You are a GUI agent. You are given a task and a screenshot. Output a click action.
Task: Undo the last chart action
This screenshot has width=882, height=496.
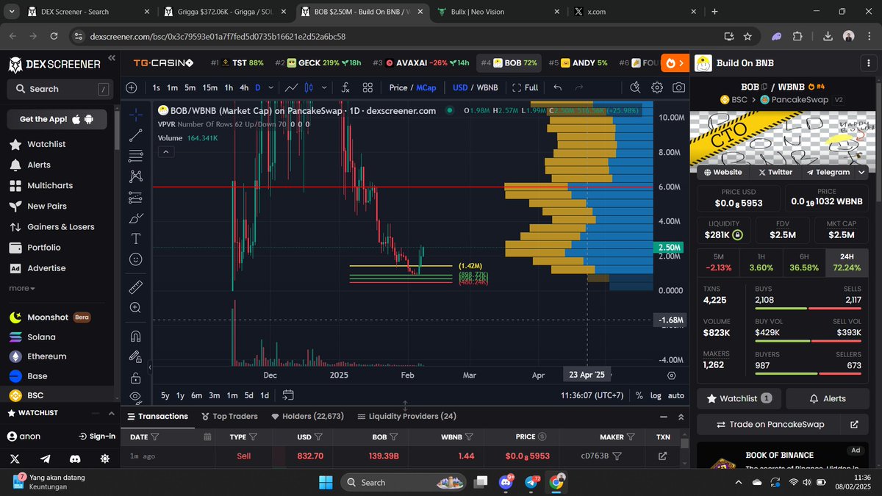pyautogui.click(x=557, y=87)
